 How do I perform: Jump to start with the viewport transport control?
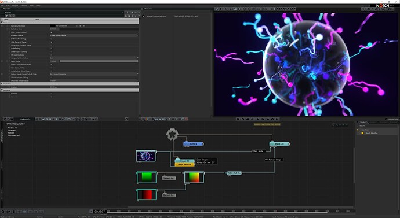[x=238, y=119]
